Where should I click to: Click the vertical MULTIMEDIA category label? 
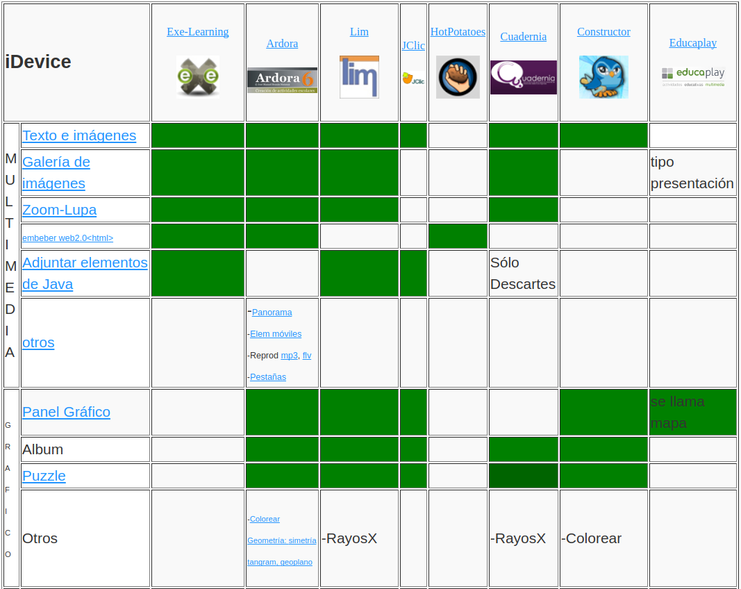tap(11, 256)
